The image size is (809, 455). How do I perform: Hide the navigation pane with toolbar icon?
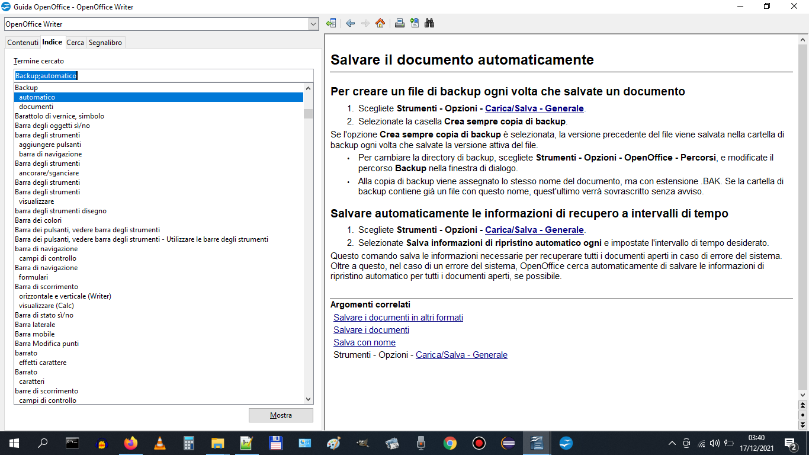(331, 24)
